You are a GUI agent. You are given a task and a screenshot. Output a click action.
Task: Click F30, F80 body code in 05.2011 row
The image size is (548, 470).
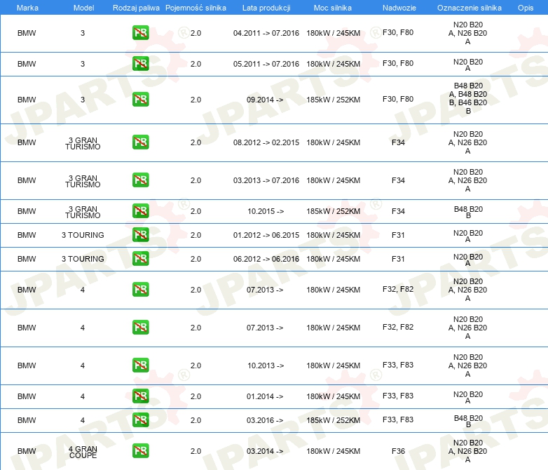[398, 63]
